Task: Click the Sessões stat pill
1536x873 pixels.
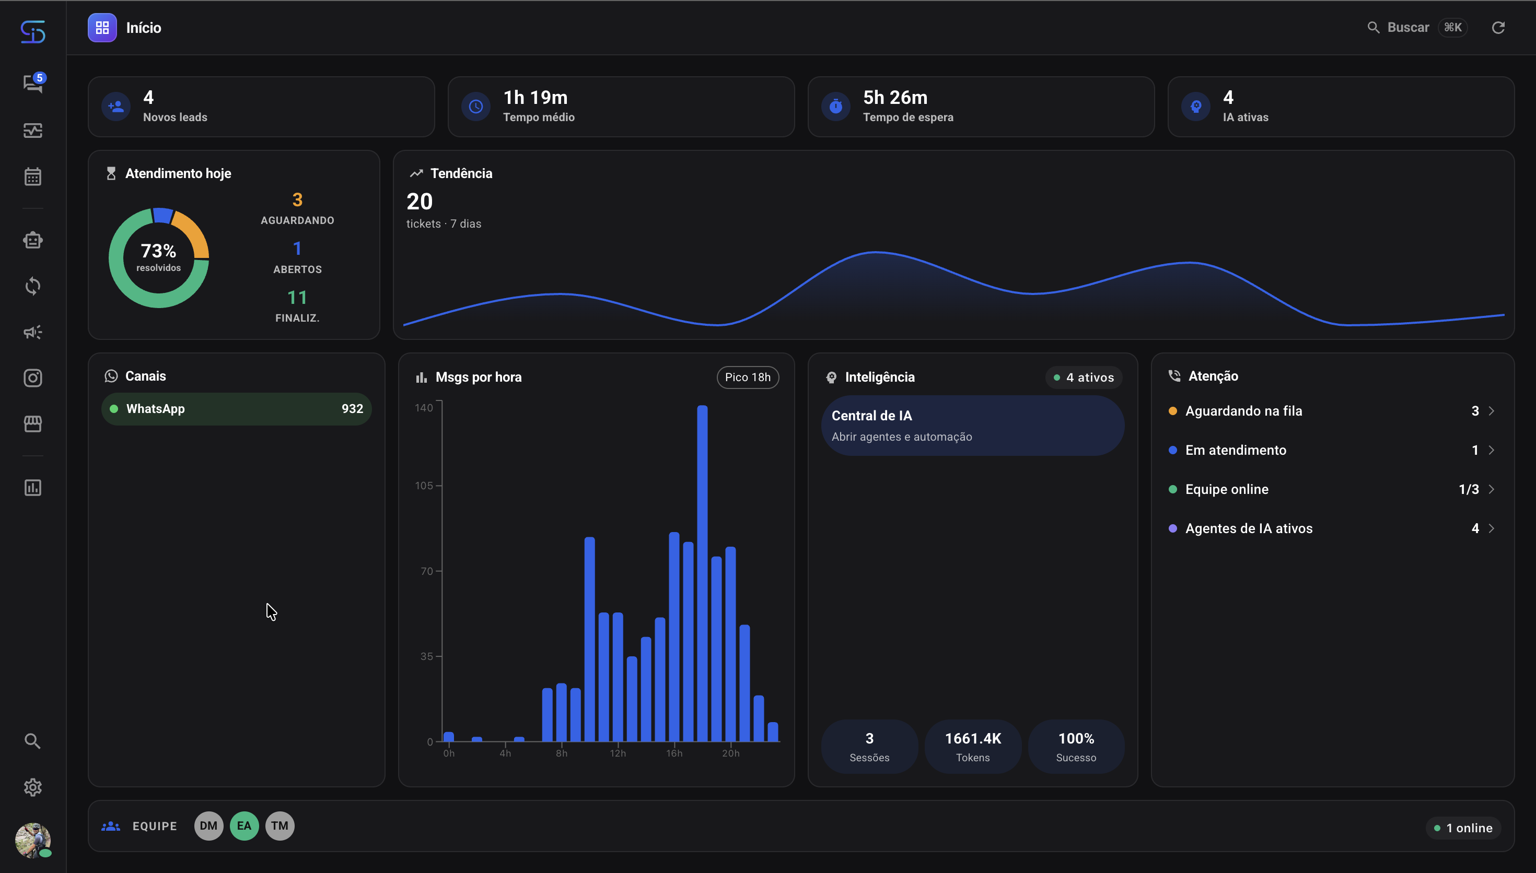Action: click(x=869, y=747)
